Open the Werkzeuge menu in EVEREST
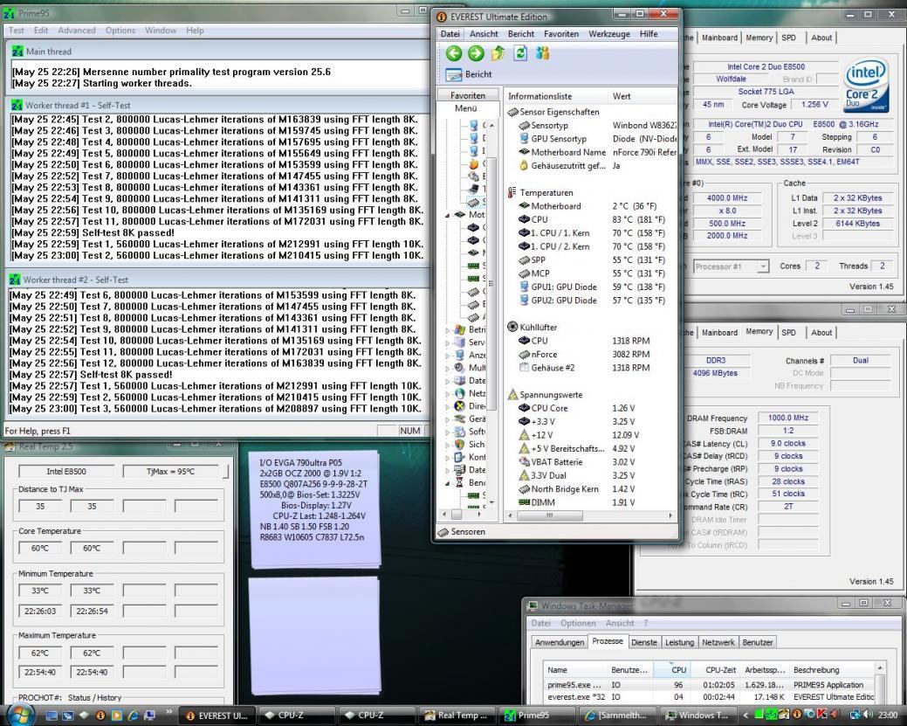Viewport: 907px width, 726px height. click(609, 34)
